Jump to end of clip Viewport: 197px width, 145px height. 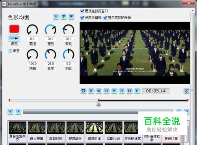(x=137, y=91)
